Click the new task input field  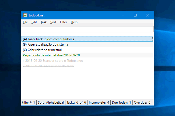pos(87,29)
